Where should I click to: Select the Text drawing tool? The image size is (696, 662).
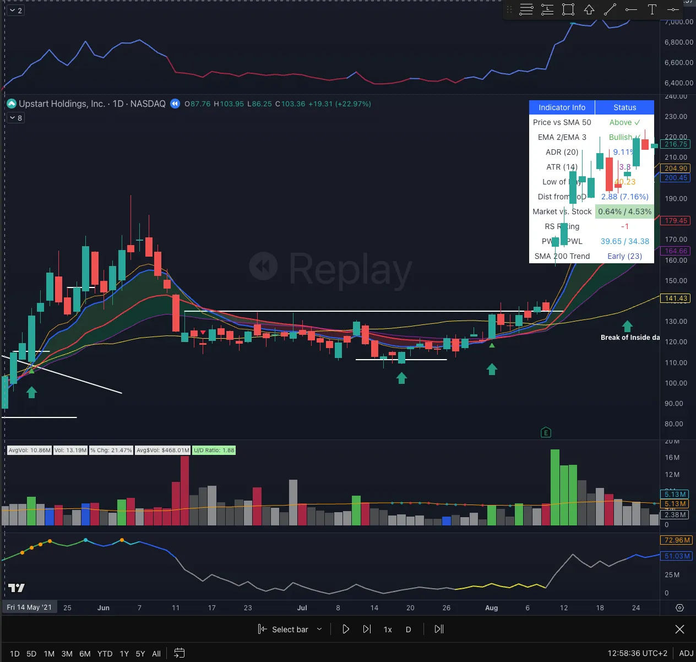coord(652,9)
